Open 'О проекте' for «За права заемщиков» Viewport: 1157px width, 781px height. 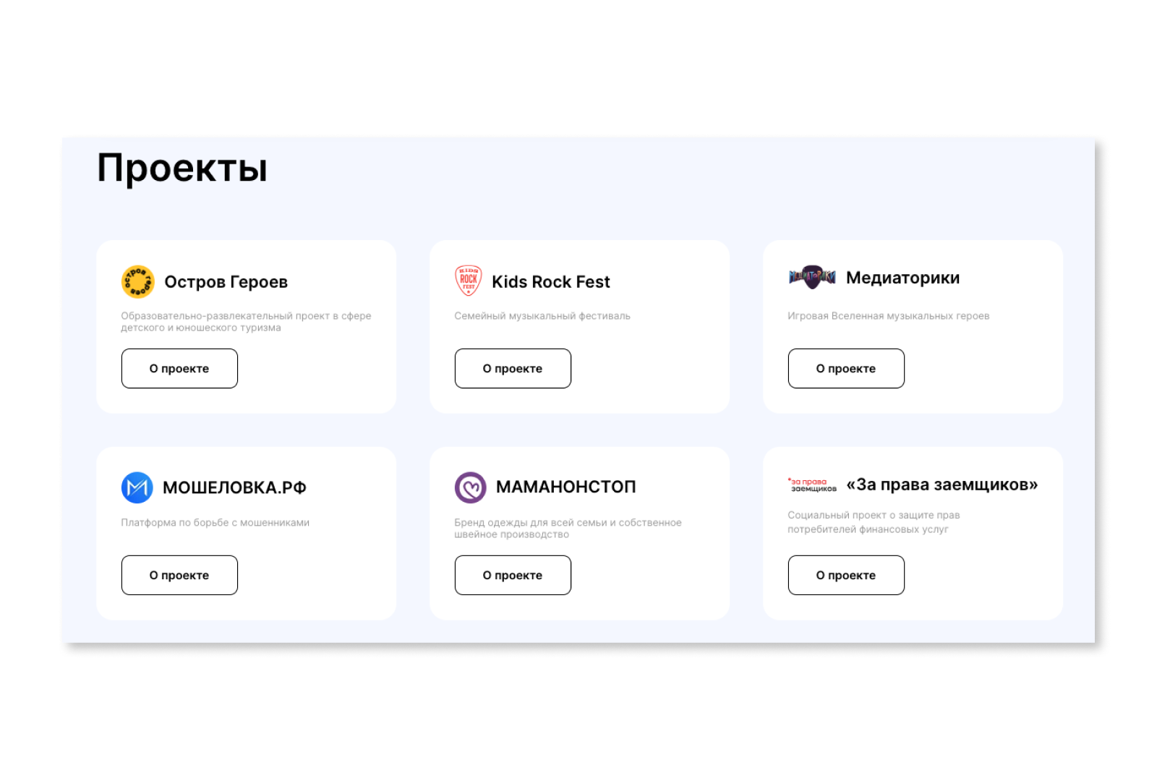coord(846,576)
